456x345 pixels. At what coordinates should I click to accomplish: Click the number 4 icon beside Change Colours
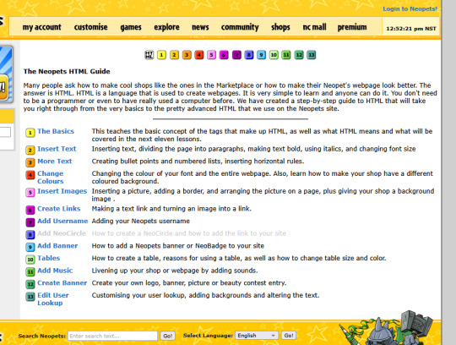click(x=30, y=175)
